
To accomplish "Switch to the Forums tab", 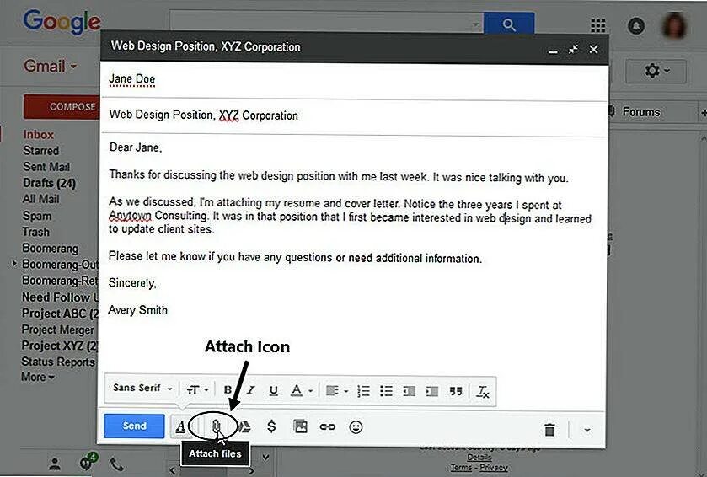I will (640, 112).
